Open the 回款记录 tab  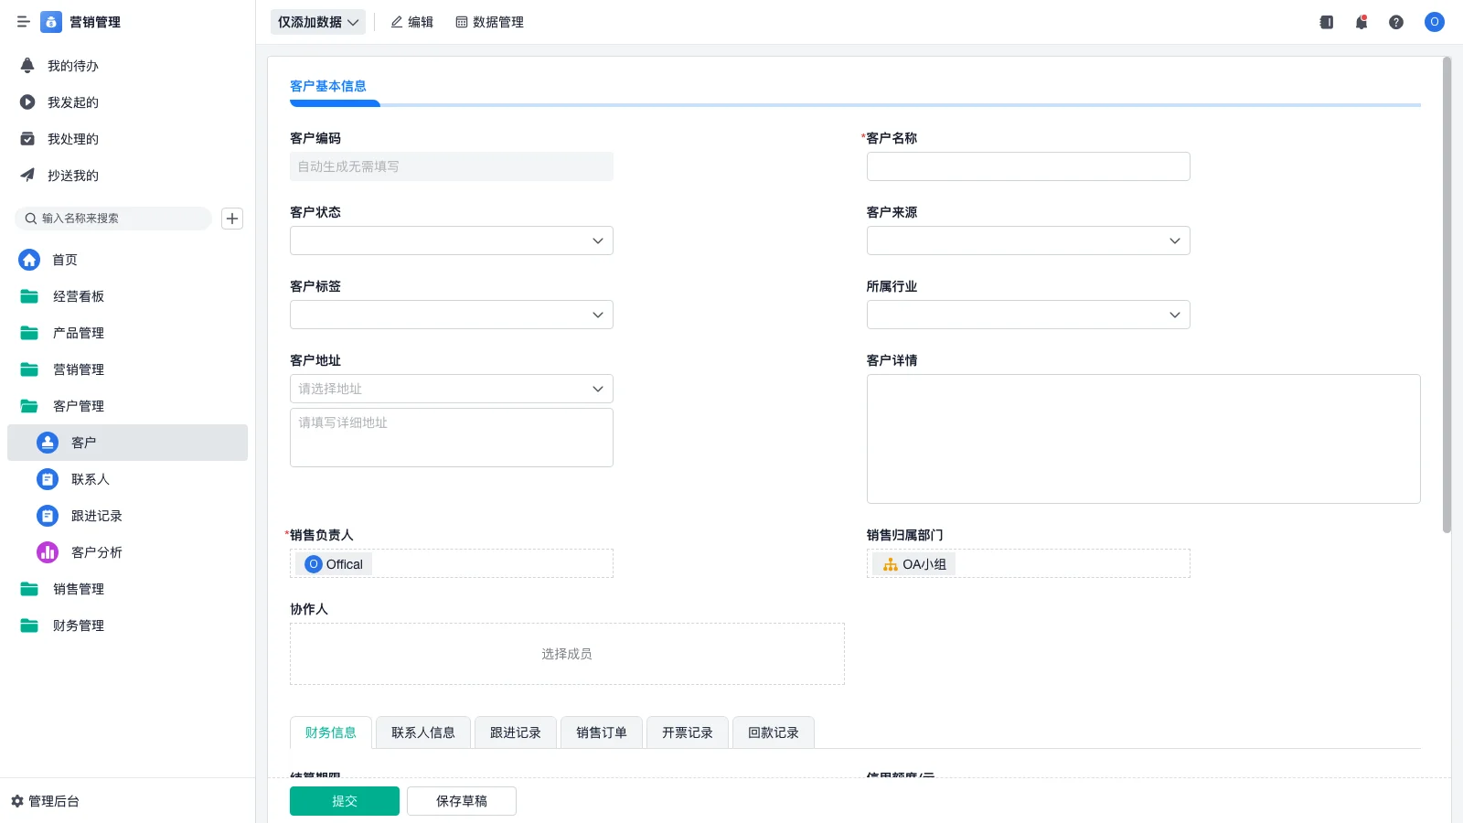pyautogui.click(x=773, y=732)
